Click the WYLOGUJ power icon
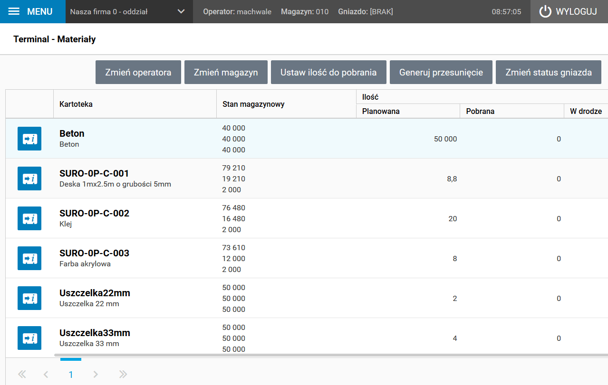Viewport: 608px width, 385px height. coord(545,12)
